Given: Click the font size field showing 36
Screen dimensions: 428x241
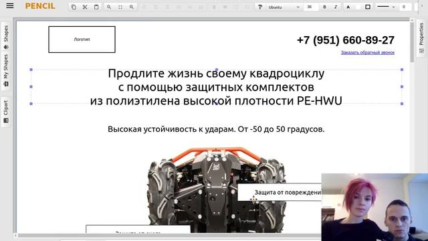Looking at the screenshot, I should (311, 7).
